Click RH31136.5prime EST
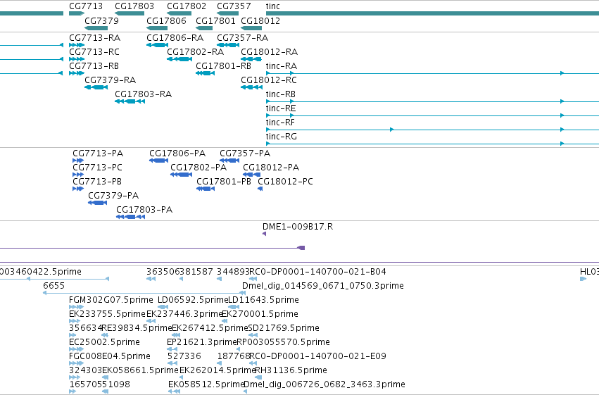The width and height of the screenshot is (599, 395). pyautogui.click(x=291, y=371)
